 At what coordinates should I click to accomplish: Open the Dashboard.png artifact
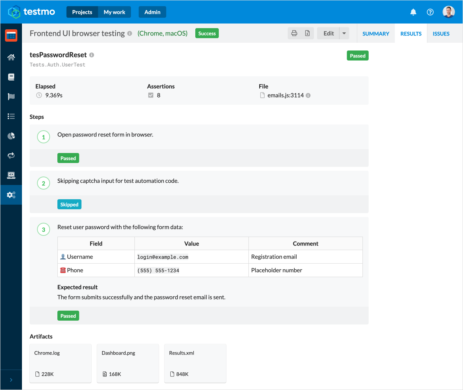tap(128, 363)
